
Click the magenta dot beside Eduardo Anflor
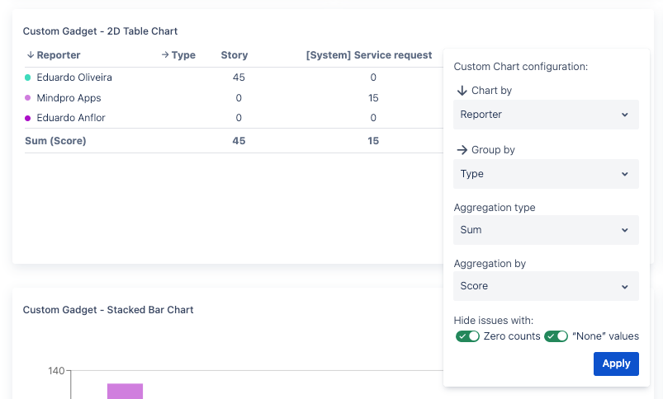[28, 118]
